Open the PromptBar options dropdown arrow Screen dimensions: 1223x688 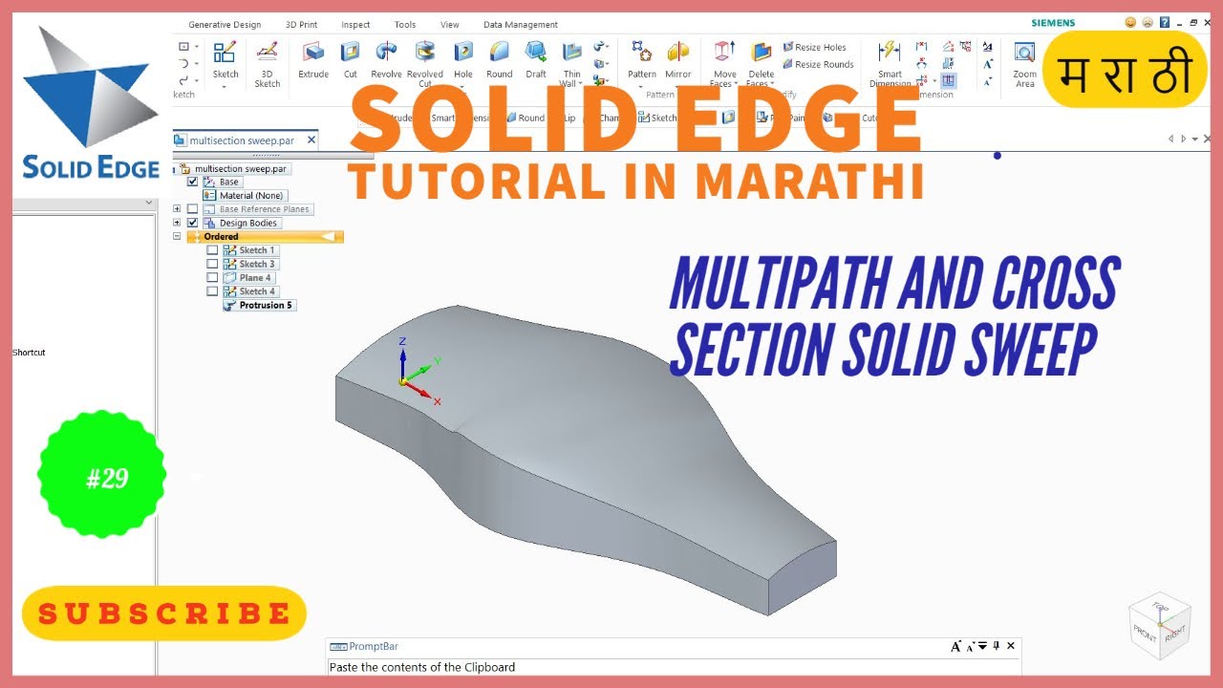[x=982, y=647]
